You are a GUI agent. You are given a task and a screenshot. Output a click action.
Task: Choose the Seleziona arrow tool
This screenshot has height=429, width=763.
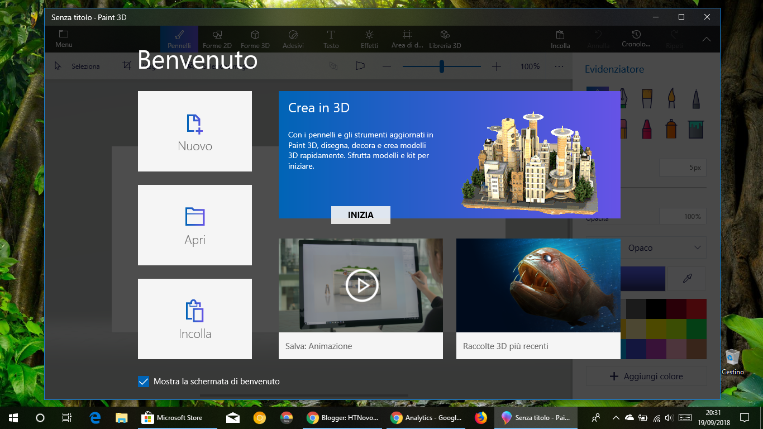77,66
